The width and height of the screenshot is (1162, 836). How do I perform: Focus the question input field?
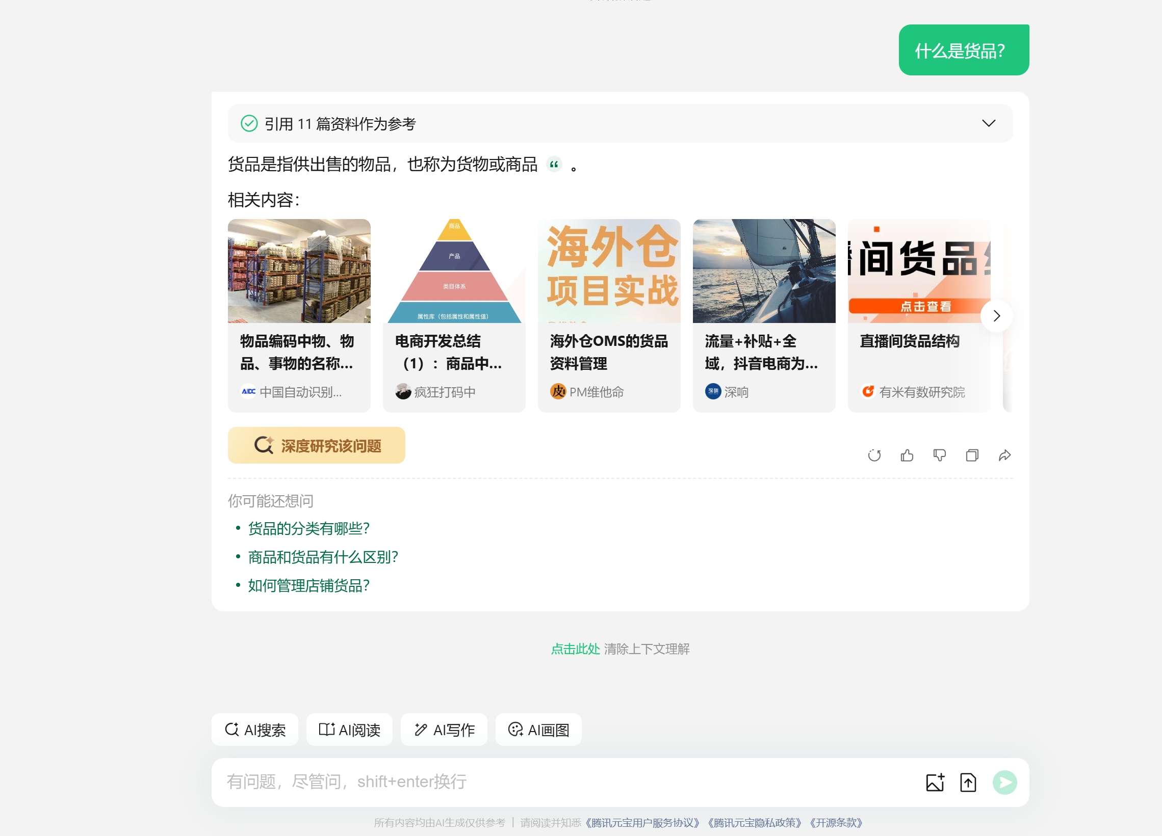coord(563,781)
